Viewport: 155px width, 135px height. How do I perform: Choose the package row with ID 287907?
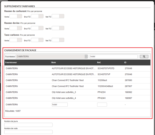point(77,86)
